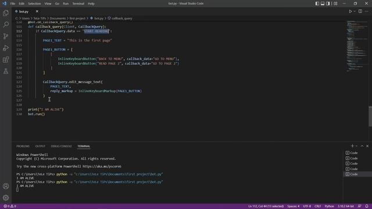This screenshot has width=372, height=209.
Task: Open the Run menu
Action: (66, 3)
